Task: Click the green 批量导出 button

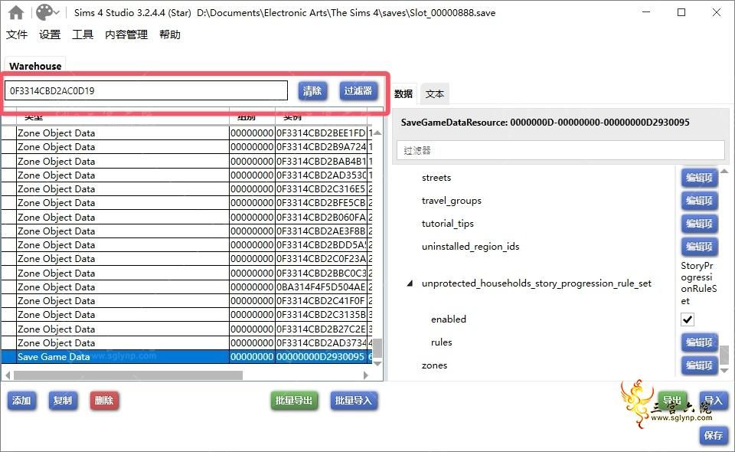Action: [294, 401]
